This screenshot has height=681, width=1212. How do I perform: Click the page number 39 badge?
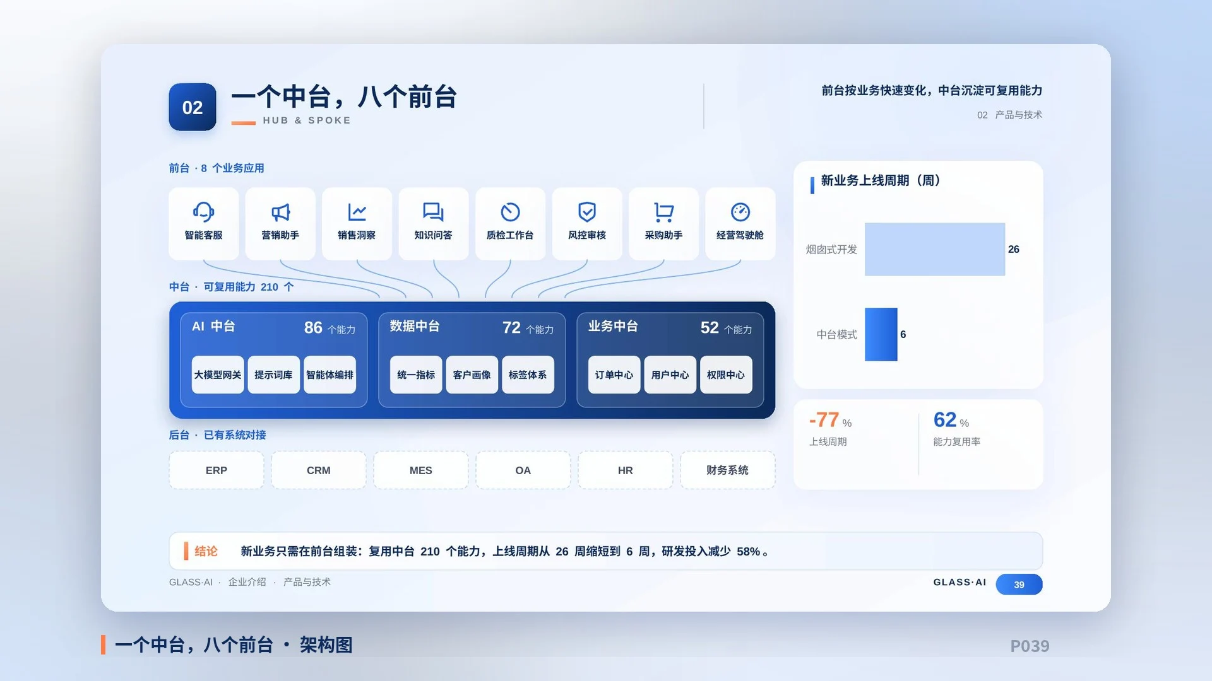coord(1019,585)
